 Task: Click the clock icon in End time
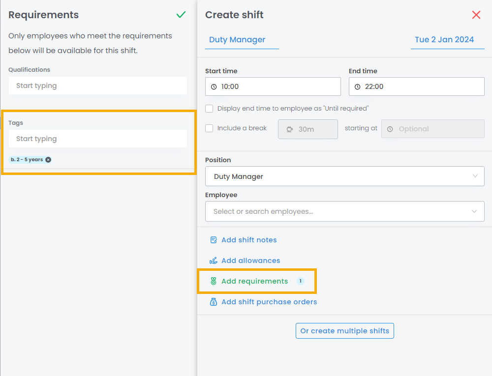click(x=358, y=87)
